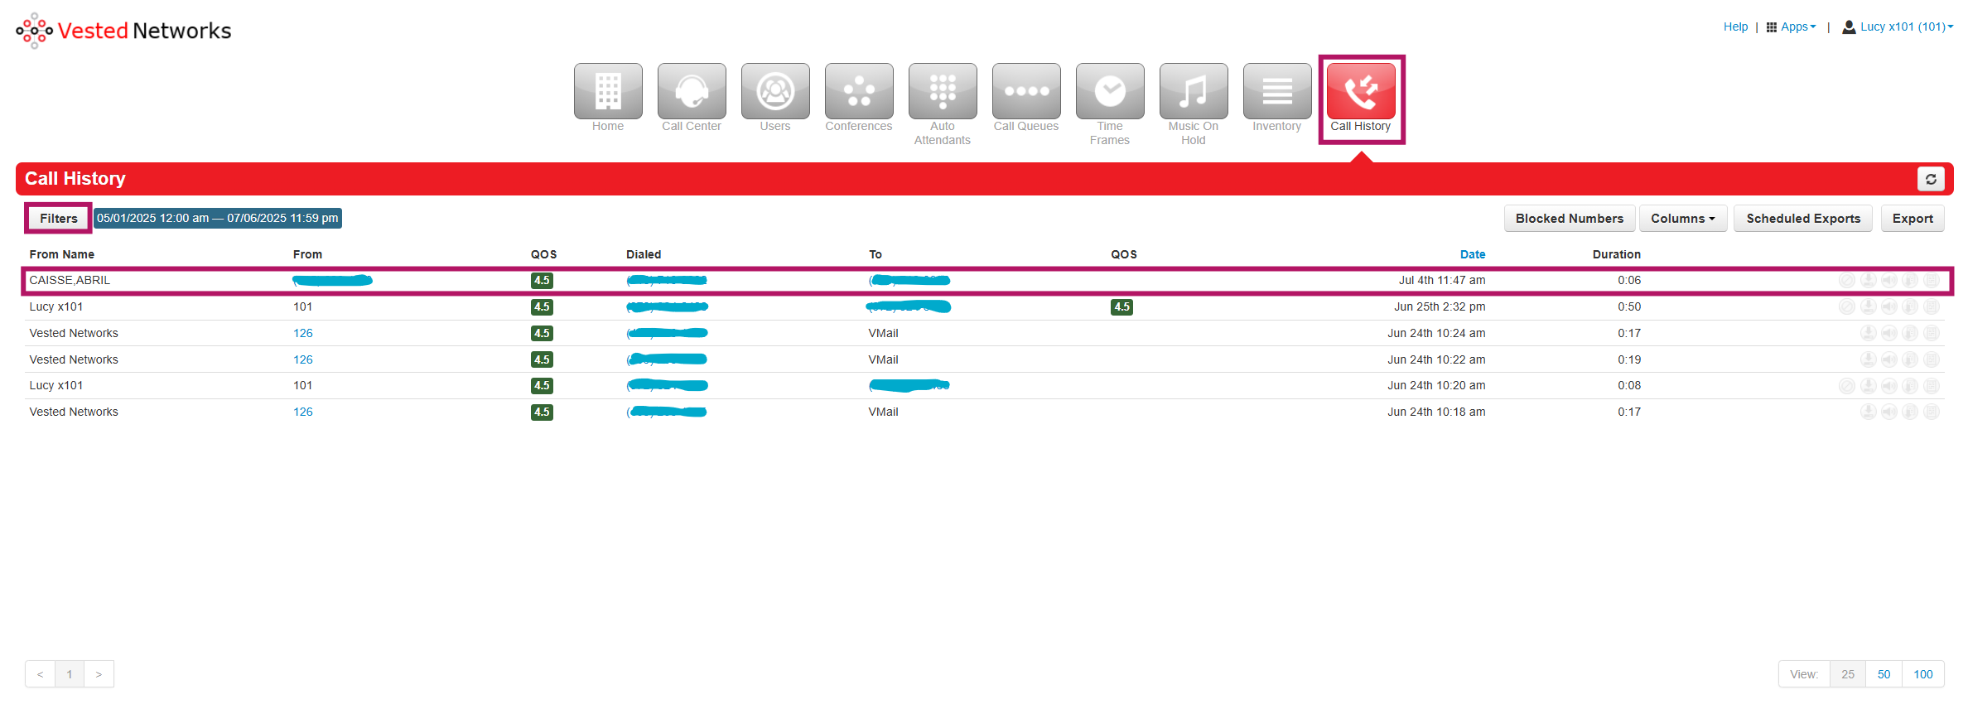Go to the Users section

click(x=774, y=92)
